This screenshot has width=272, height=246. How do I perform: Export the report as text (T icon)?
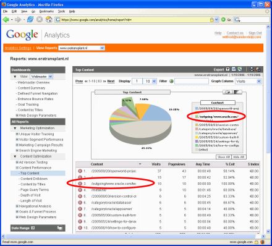[x=227, y=69]
